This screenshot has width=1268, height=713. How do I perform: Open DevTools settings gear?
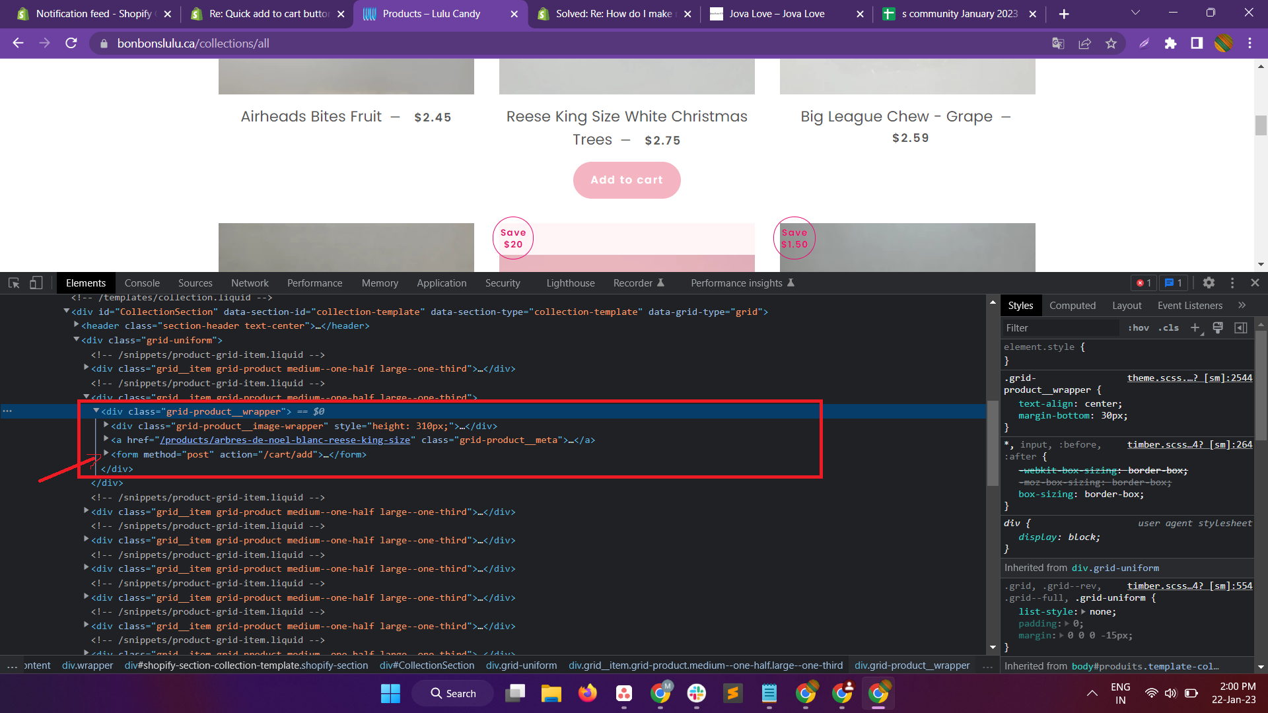click(1209, 283)
